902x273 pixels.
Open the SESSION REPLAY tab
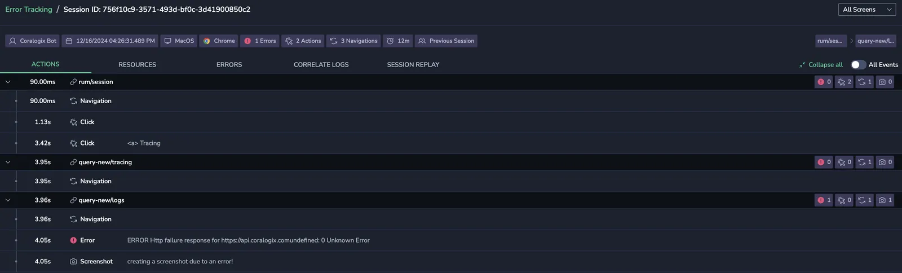pos(413,65)
